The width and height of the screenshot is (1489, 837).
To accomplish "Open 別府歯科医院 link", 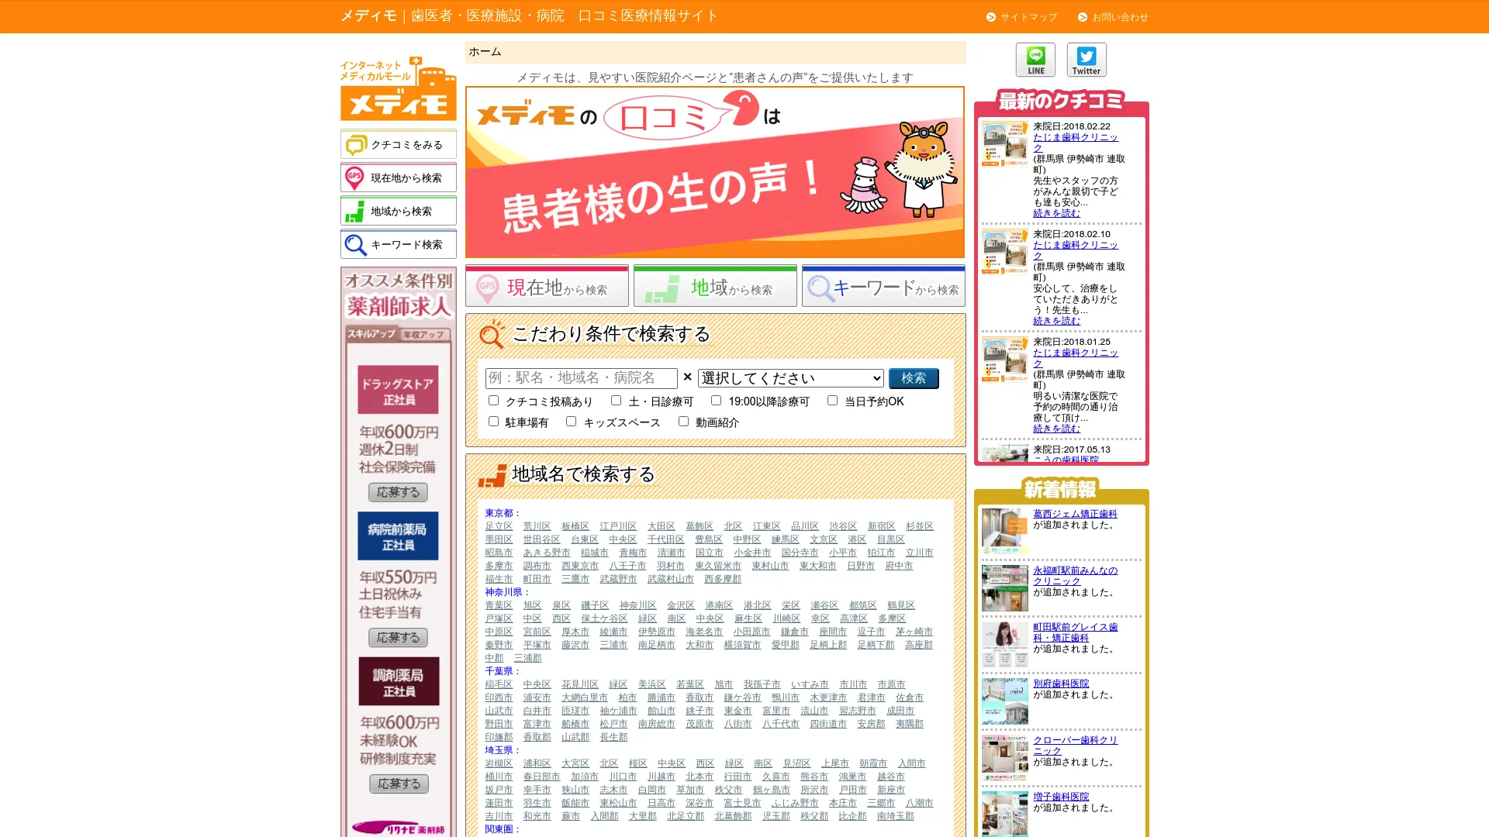I will coord(1061,684).
